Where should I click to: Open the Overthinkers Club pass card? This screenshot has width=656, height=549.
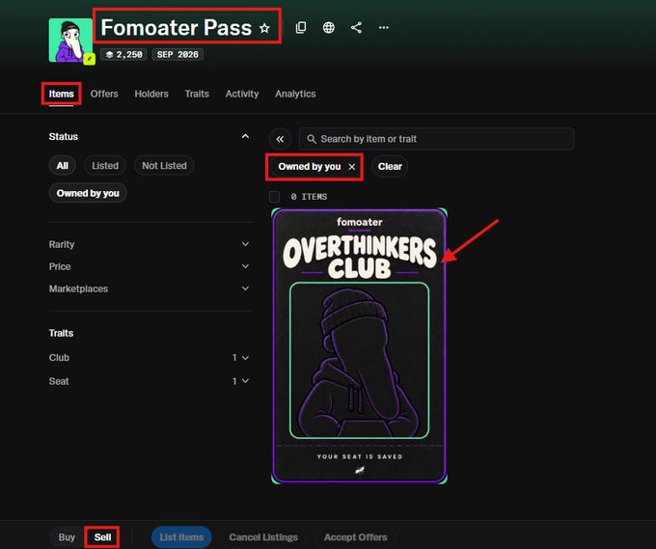tap(360, 345)
